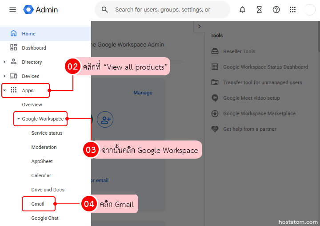This screenshot has width=320, height=226.
Task: Go to Home in sidebar
Action: click(45, 34)
